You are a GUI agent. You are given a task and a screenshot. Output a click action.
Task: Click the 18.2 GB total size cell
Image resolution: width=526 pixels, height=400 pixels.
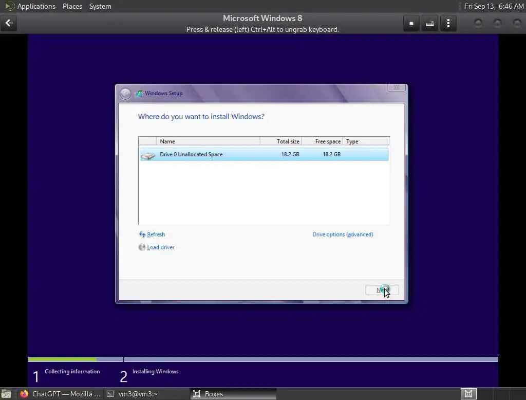[x=290, y=154]
